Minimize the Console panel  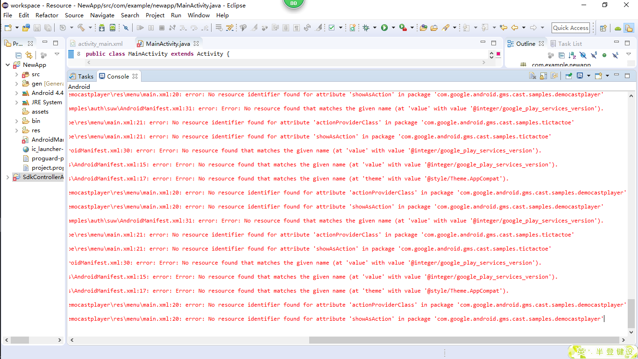click(617, 76)
